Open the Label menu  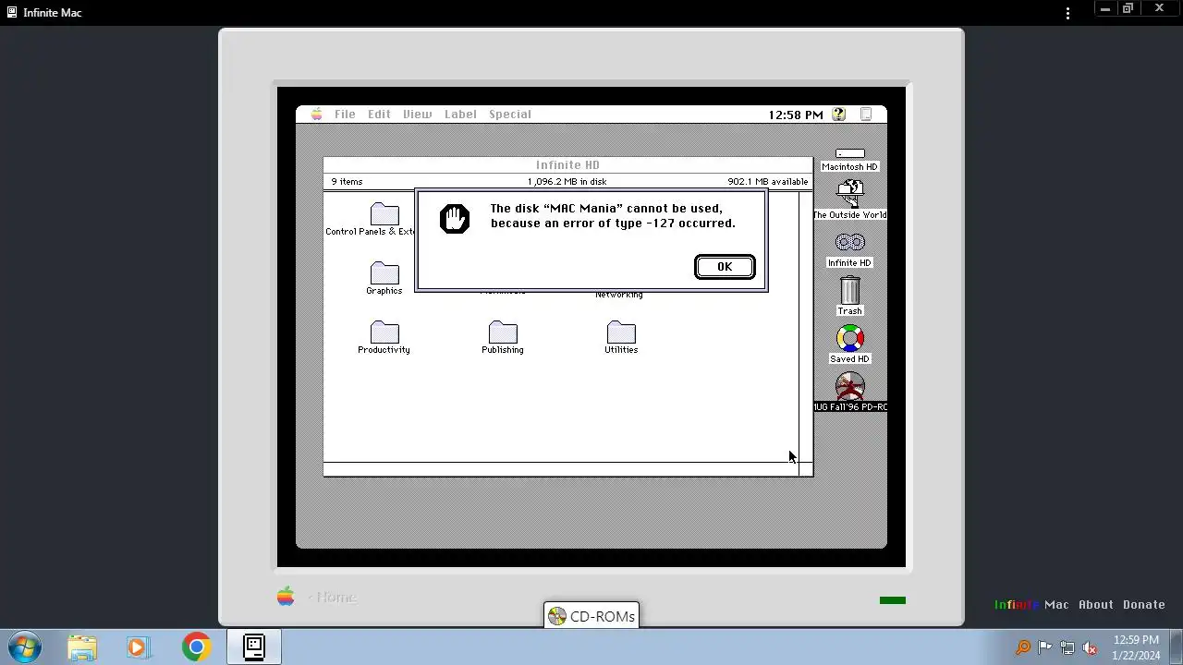coord(460,115)
